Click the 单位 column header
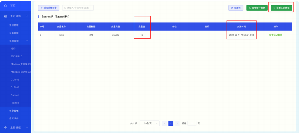The height and width of the screenshot is (133, 299). pos(174,27)
